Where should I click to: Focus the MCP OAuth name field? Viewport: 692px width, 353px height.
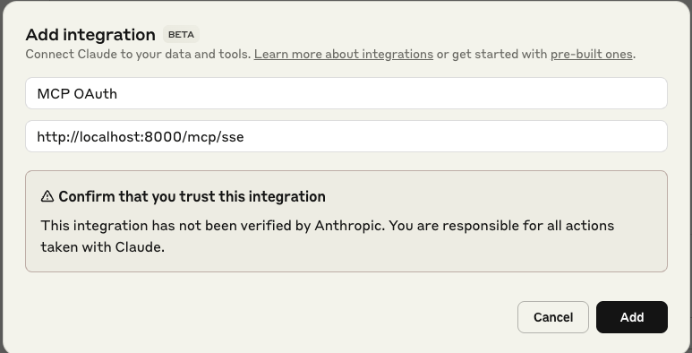click(346, 93)
